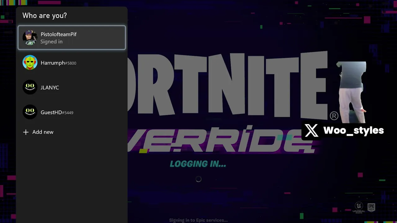Viewport: 397px width, 223px height.
Task: Click the Unreal Engine logo
Action: [359, 208]
